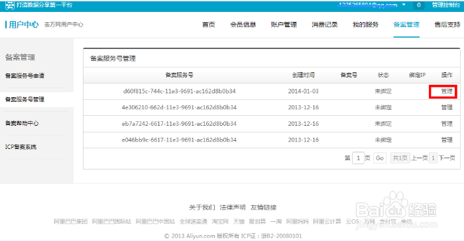Click 管理 for service number 4e306210
Screen dimensions: 464x241
[447, 107]
